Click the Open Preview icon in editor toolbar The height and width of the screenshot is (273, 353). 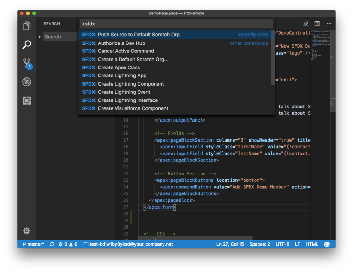pos(305,23)
